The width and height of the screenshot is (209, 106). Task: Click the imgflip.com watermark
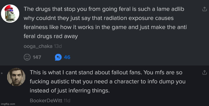pos(8,104)
